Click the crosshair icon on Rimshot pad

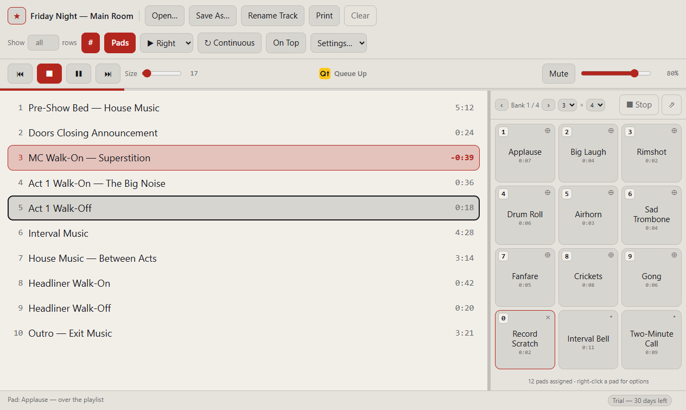[x=674, y=131]
